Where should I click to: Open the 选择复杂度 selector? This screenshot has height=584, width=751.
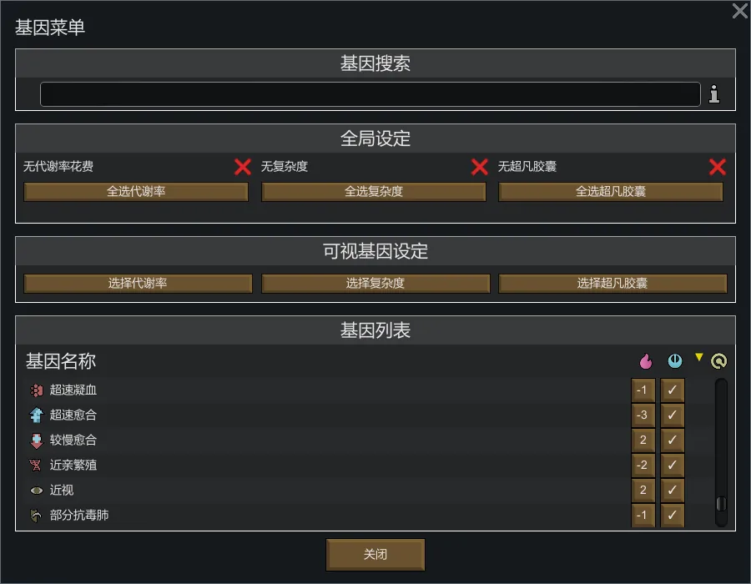375,284
